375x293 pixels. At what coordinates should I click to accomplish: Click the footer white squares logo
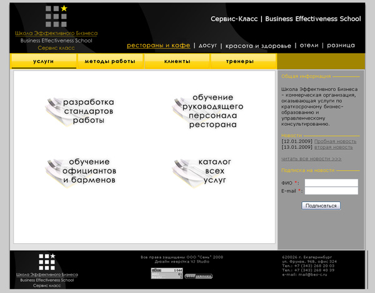coord(47,262)
